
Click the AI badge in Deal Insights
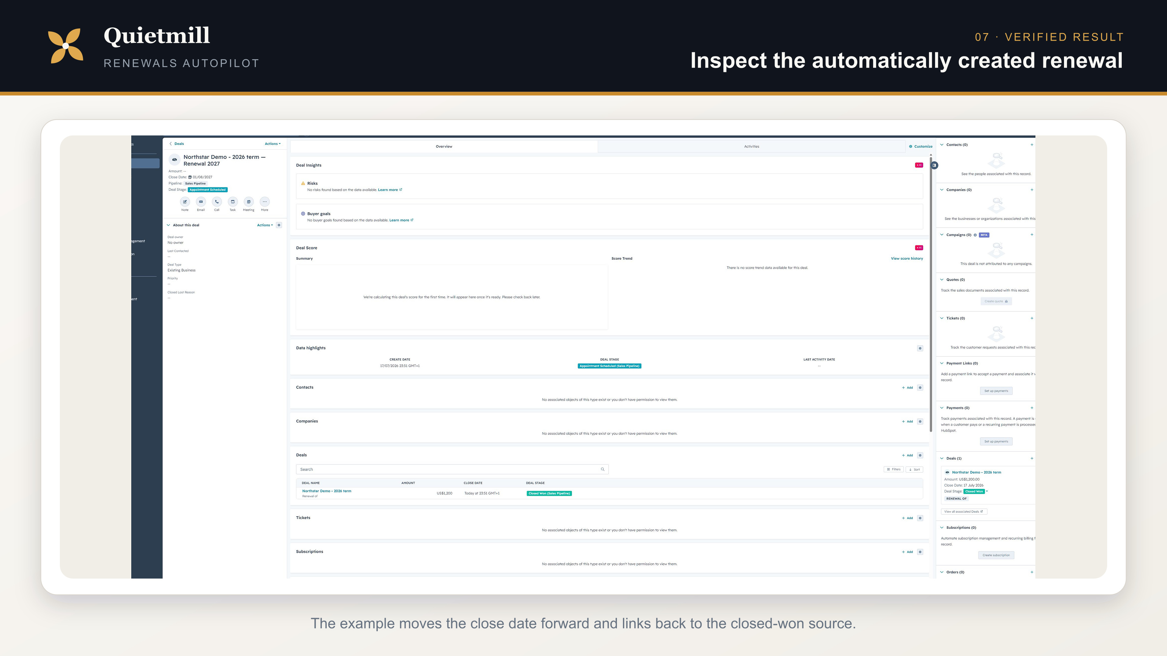click(x=919, y=165)
